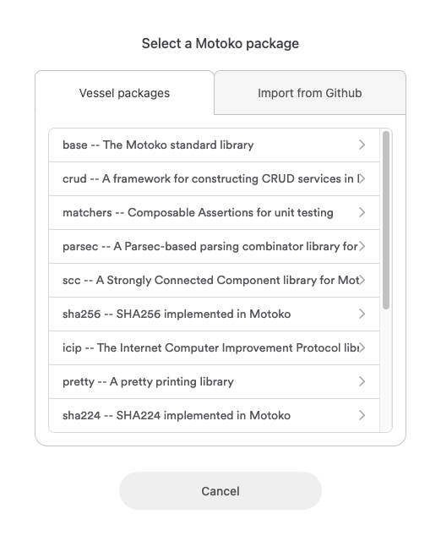The width and height of the screenshot is (441, 536).
Task: Select the parsec parsing combinator library
Action: click(x=215, y=247)
